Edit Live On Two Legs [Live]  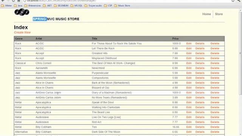pos(189,117)
